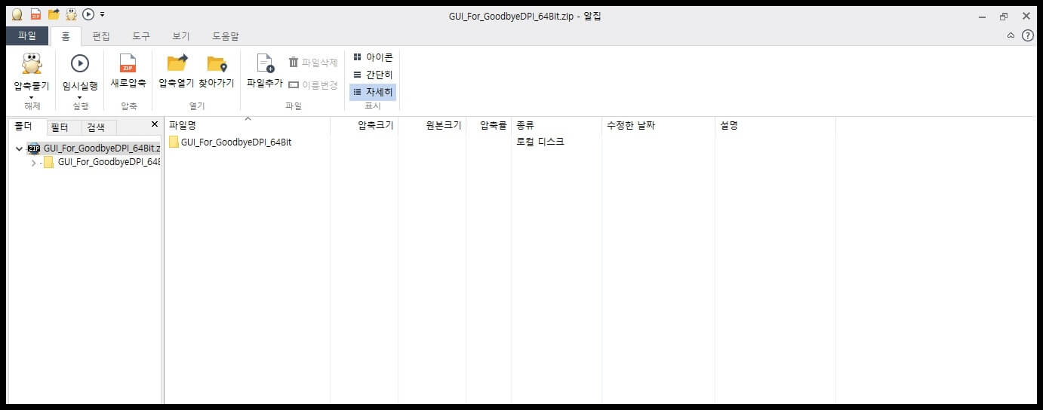Collapse the ribbon with the caret icon
1043x410 pixels.
(x=1011, y=35)
